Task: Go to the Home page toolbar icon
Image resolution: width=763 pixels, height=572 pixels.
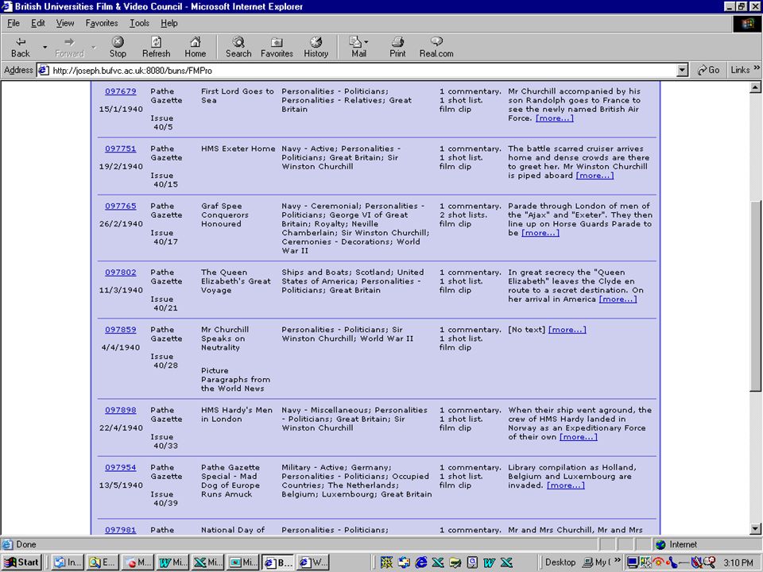Action: (196, 47)
